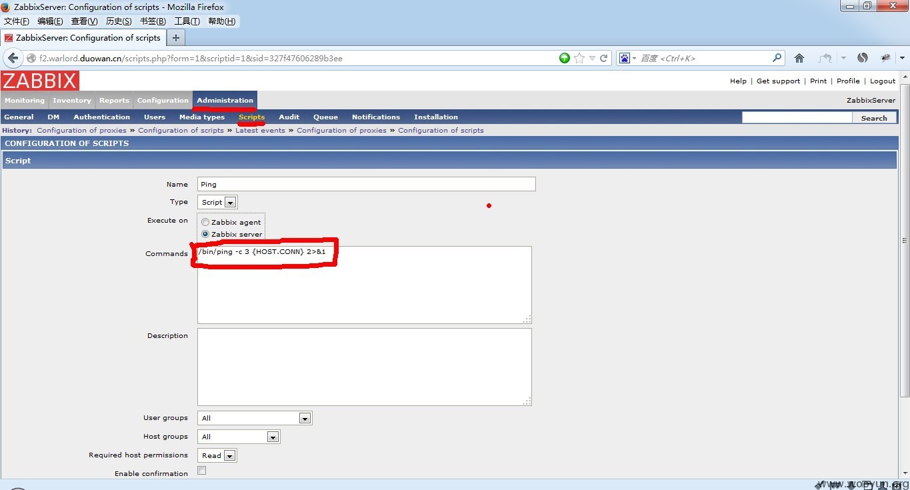910x490 pixels.
Task: Click the green Go arrow in address bar
Action: [x=565, y=58]
